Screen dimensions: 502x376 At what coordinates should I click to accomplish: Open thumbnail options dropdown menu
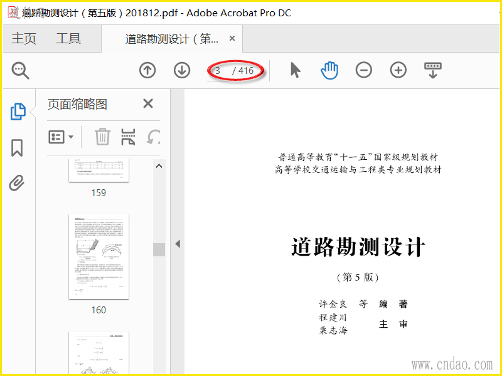pos(61,137)
